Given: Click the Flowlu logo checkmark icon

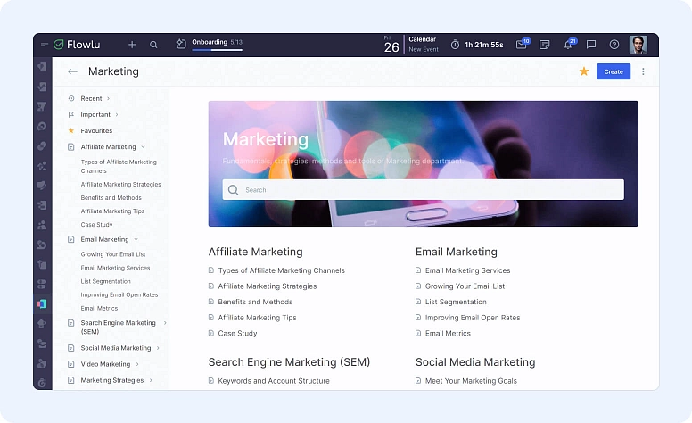Looking at the screenshot, I should tap(58, 44).
